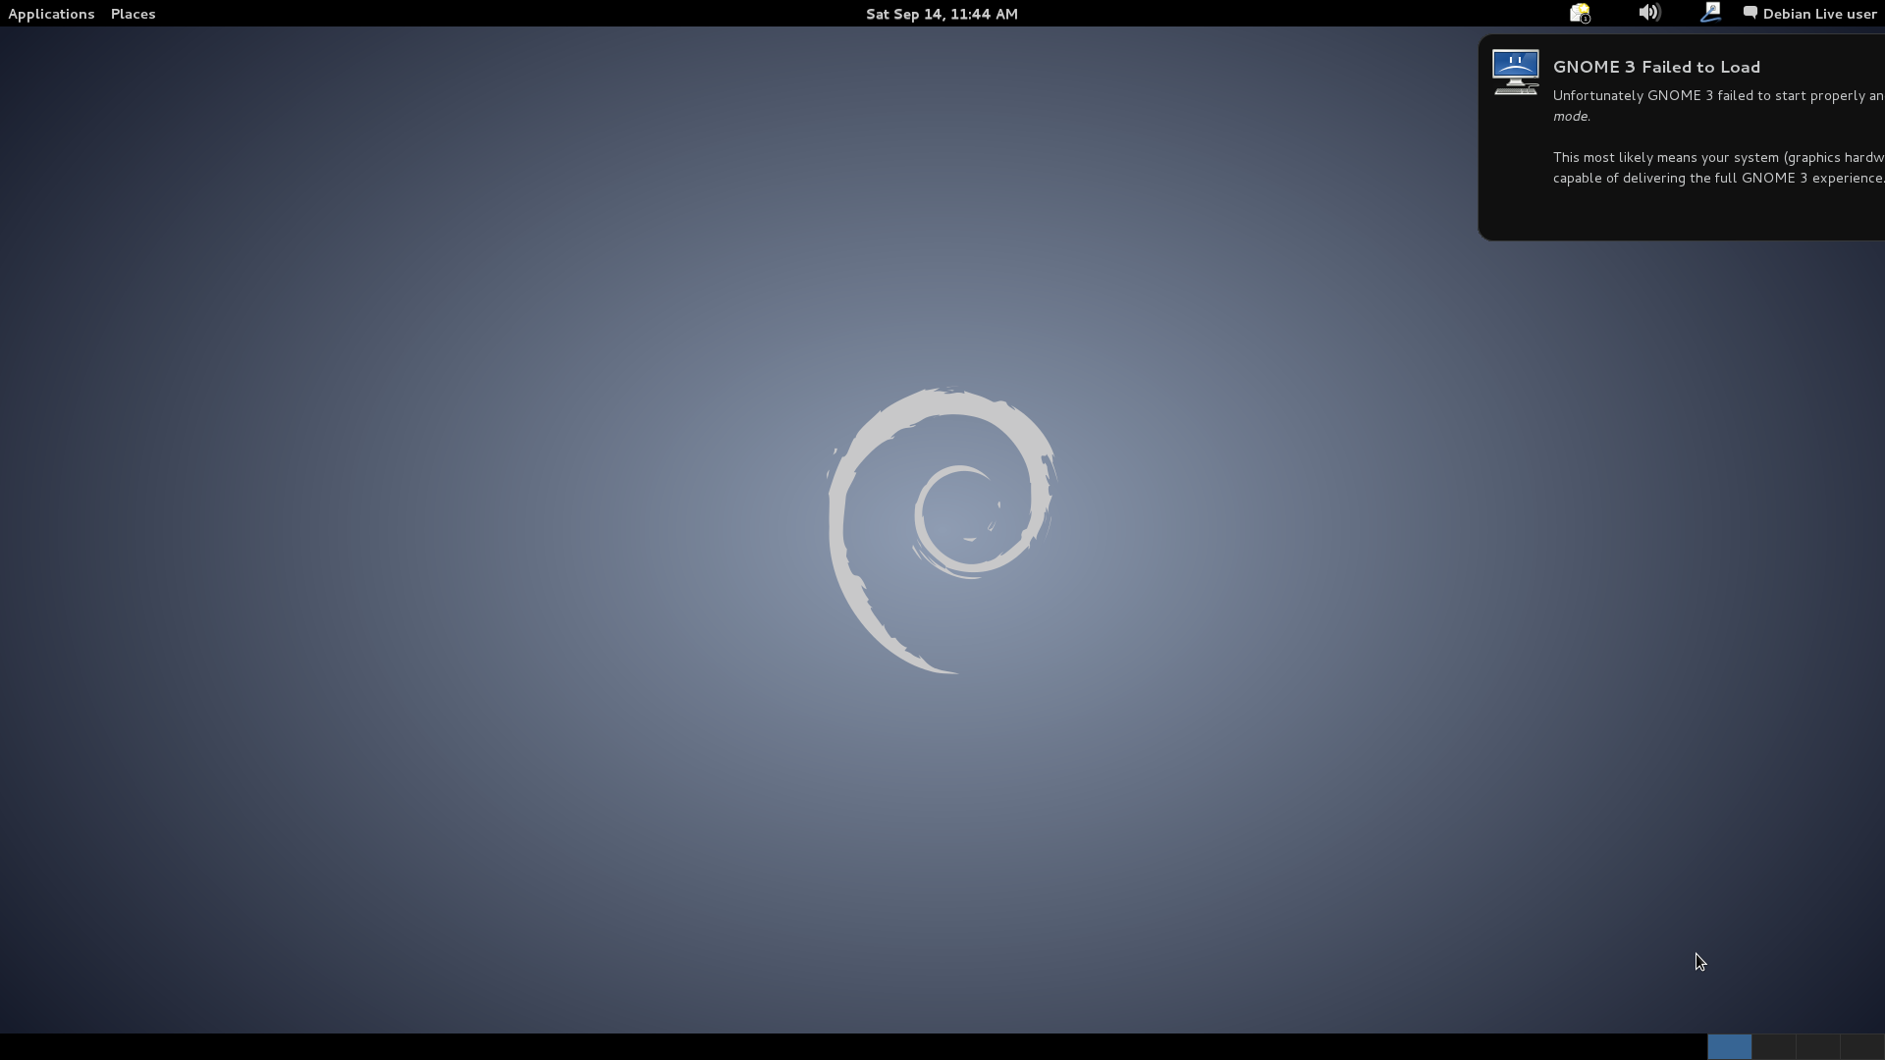Open the Places menu
Screen dimensions: 1885x1060
pos(133,14)
